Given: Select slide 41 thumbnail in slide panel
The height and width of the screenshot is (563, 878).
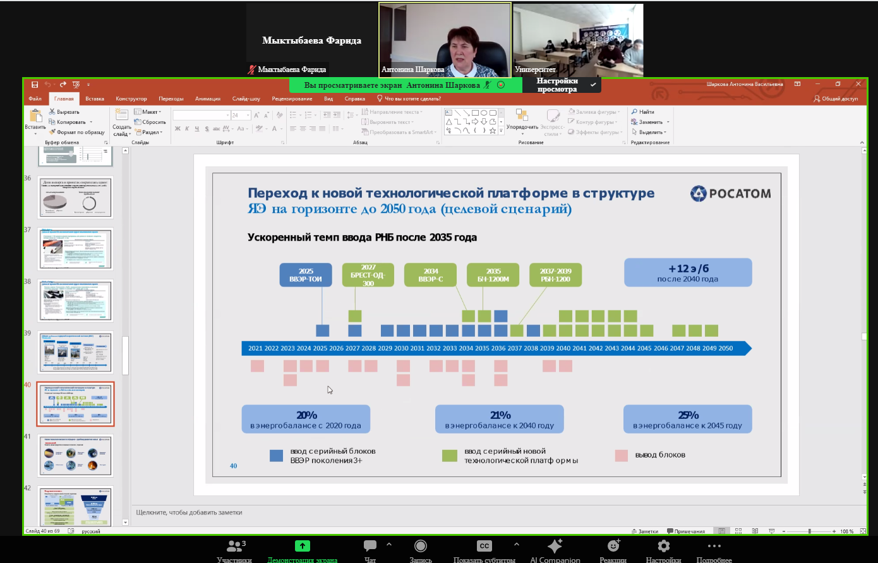Looking at the screenshot, I should (x=75, y=456).
